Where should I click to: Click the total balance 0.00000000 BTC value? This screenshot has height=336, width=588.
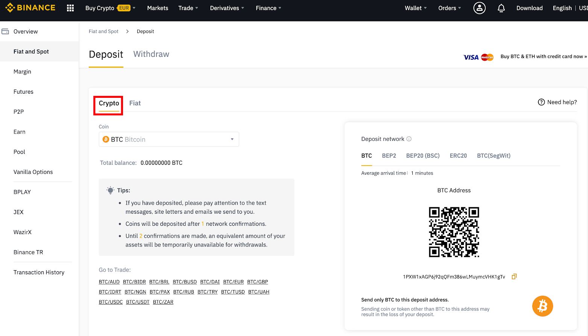161,163
